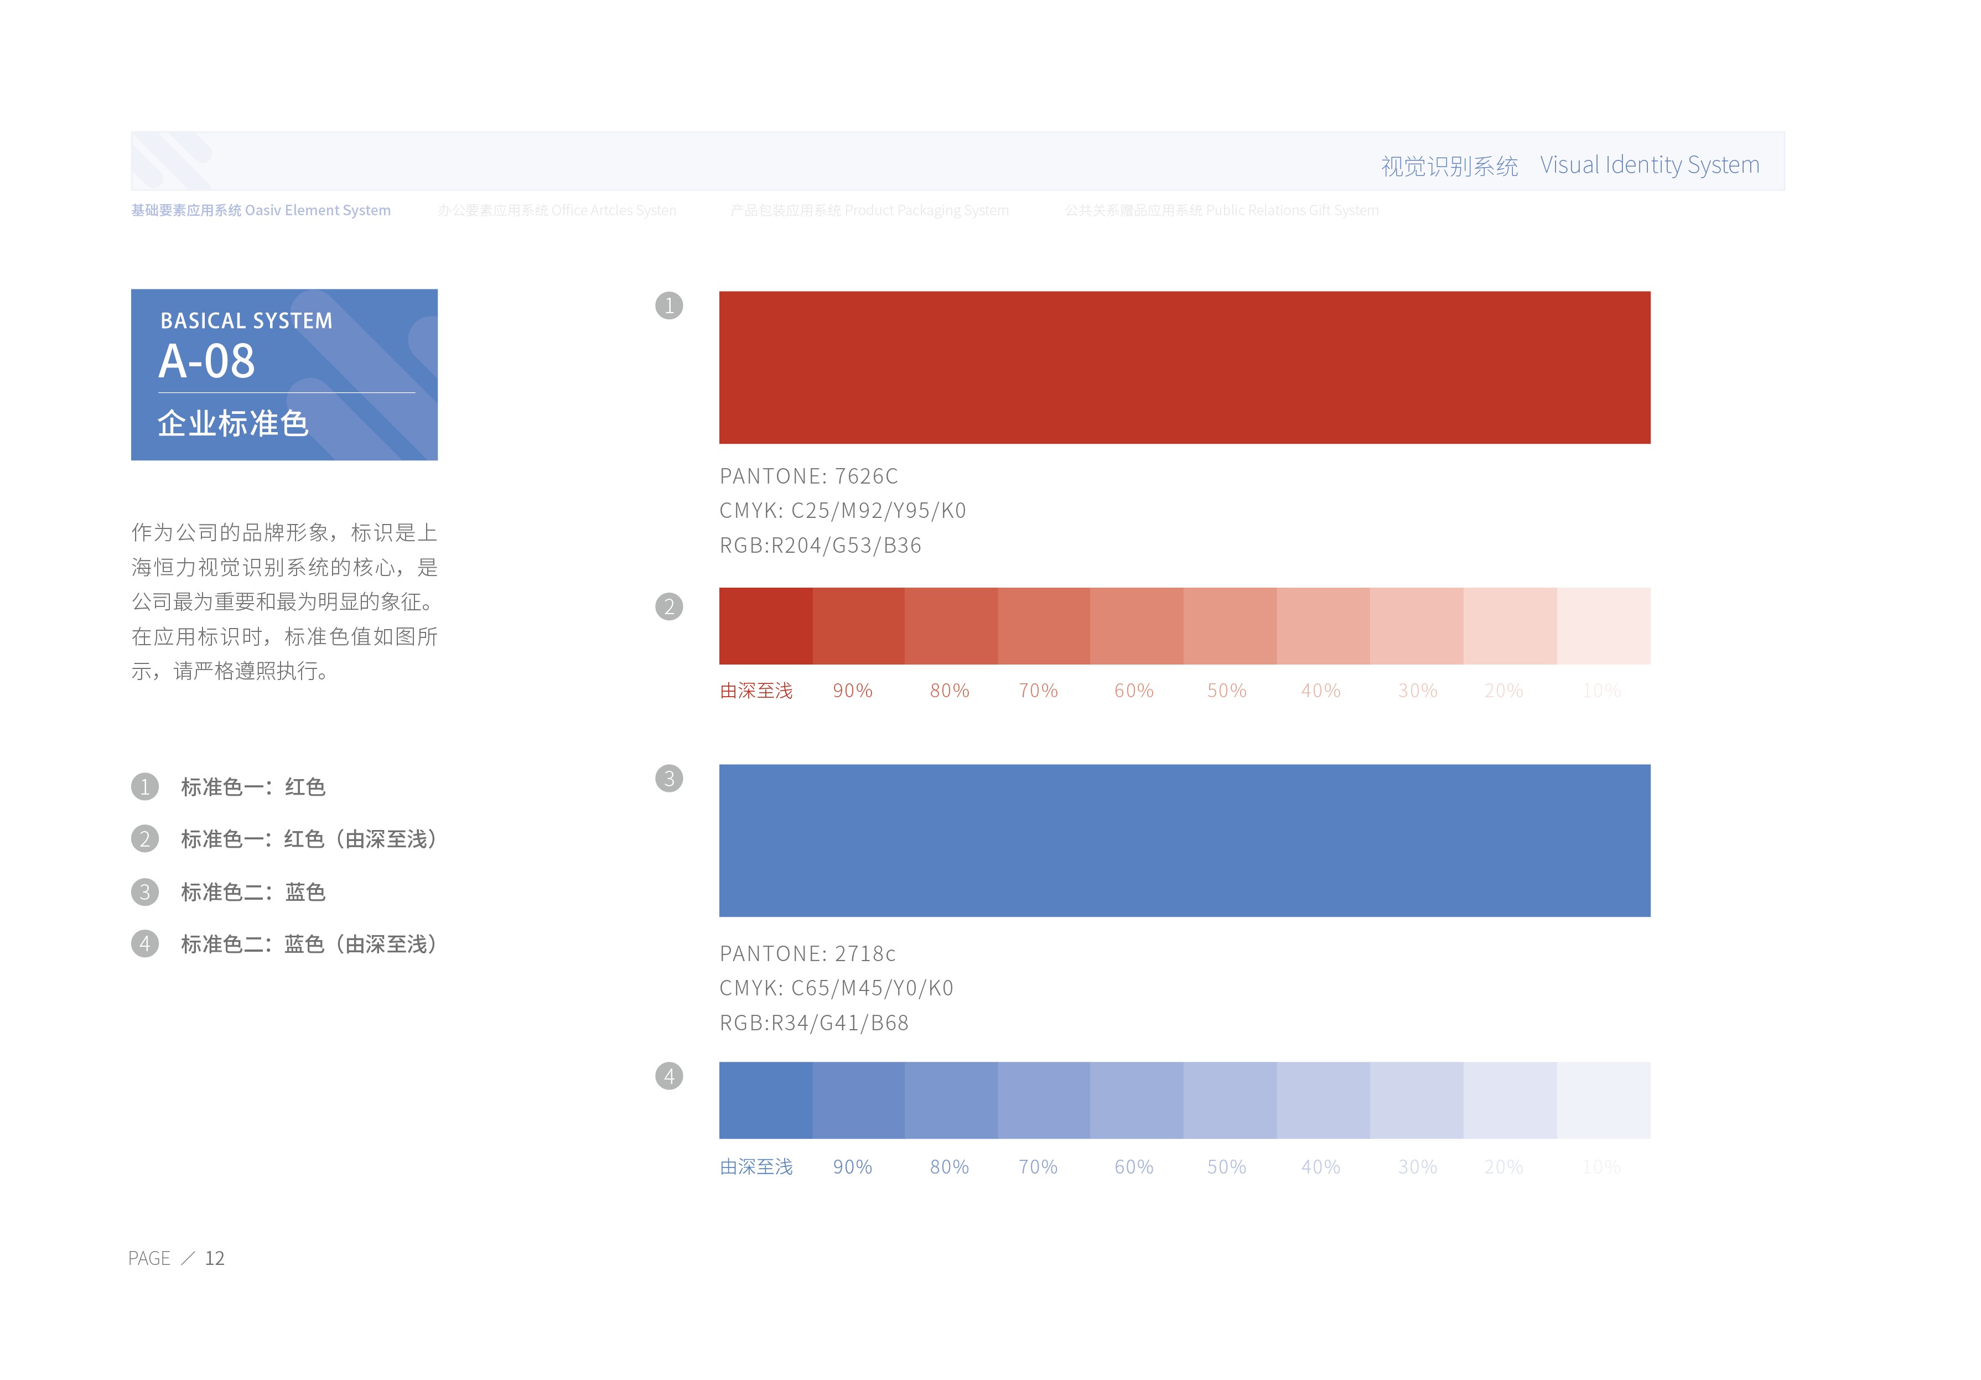The width and height of the screenshot is (1981, 1380).
Task: Pick the darkest red swatch above red 由深至浅
Action: [x=766, y=626]
